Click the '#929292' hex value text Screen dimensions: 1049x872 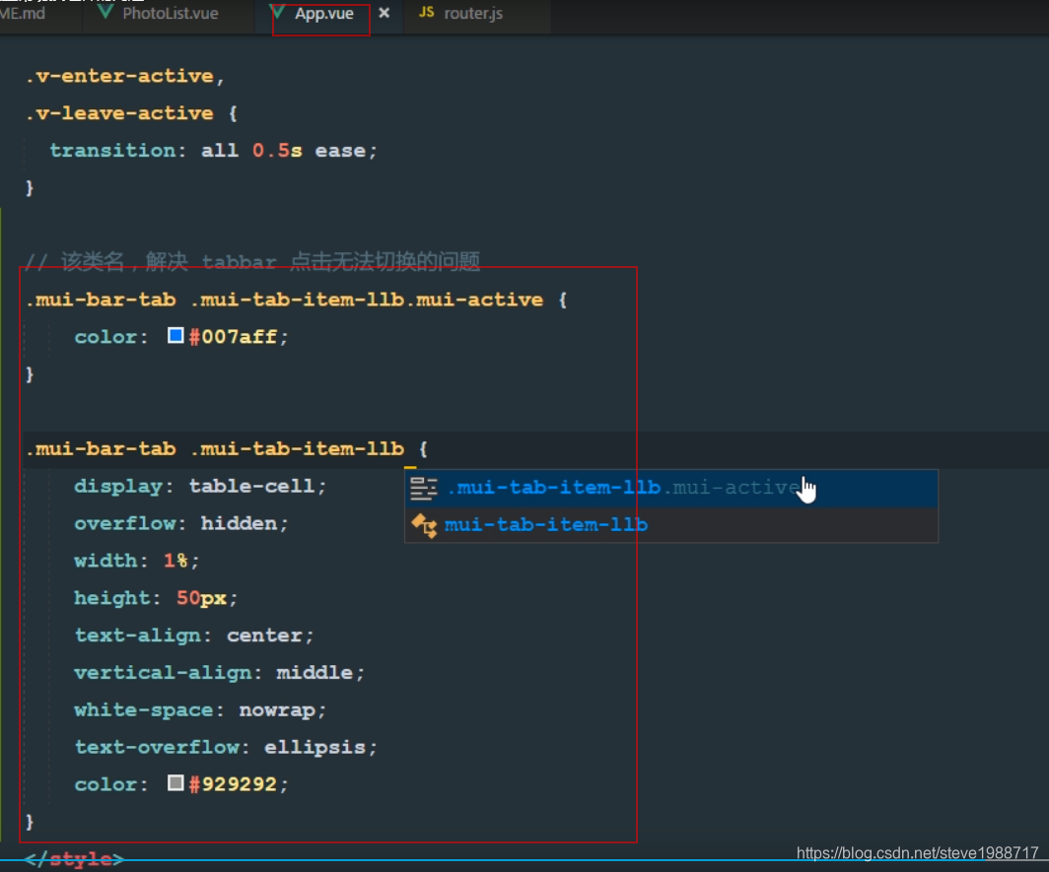tap(233, 783)
